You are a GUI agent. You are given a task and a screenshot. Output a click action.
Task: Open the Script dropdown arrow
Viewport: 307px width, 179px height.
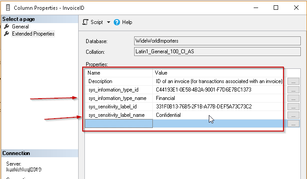(x=108, y=22)
